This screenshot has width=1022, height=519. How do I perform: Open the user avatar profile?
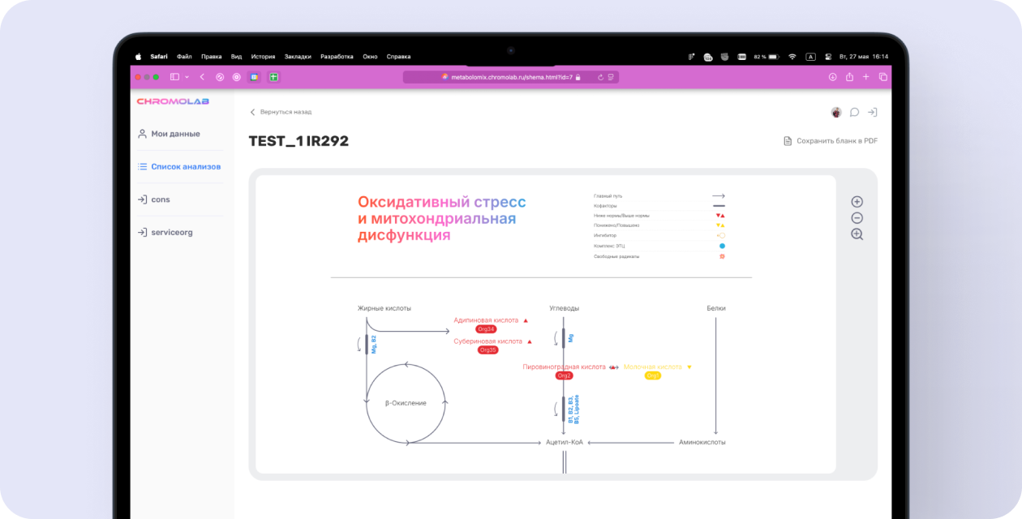click(x=836, y=113)
